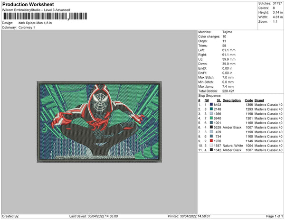Image resolution: width=285 pixels, height=220 pixels.
Task: Click 'Amber Black' description in stop 6
Action: tap(232, 128)
